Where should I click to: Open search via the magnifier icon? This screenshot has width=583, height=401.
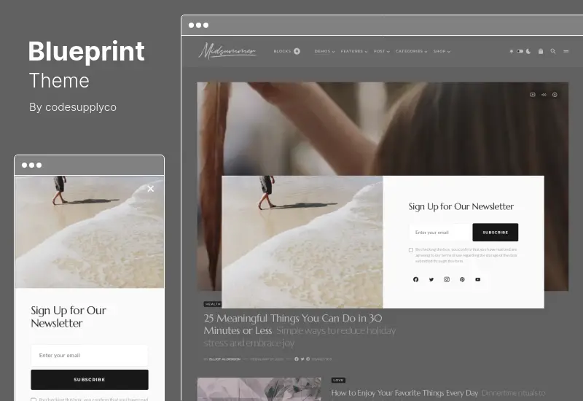(553, 51)
